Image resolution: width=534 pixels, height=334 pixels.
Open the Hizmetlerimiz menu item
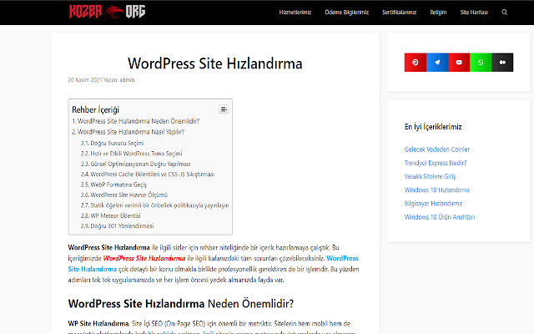(295, 13)
